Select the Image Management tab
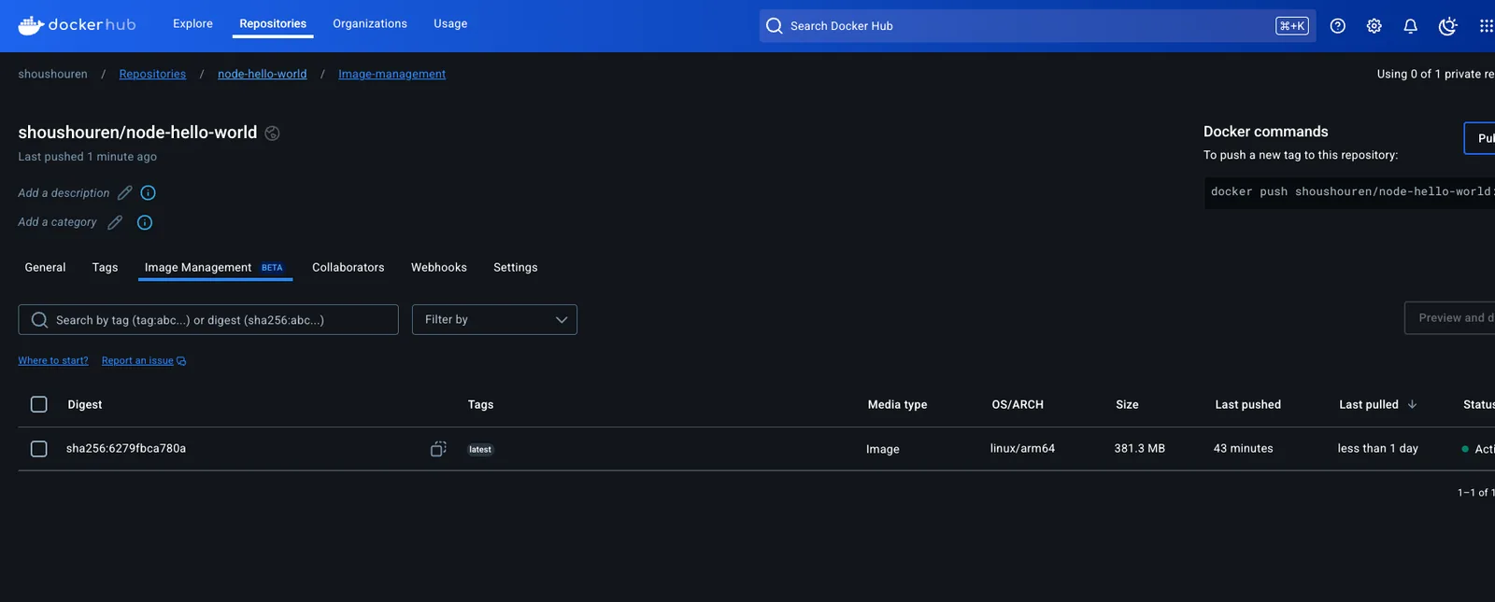The image size is (1495, 602). 214,267
